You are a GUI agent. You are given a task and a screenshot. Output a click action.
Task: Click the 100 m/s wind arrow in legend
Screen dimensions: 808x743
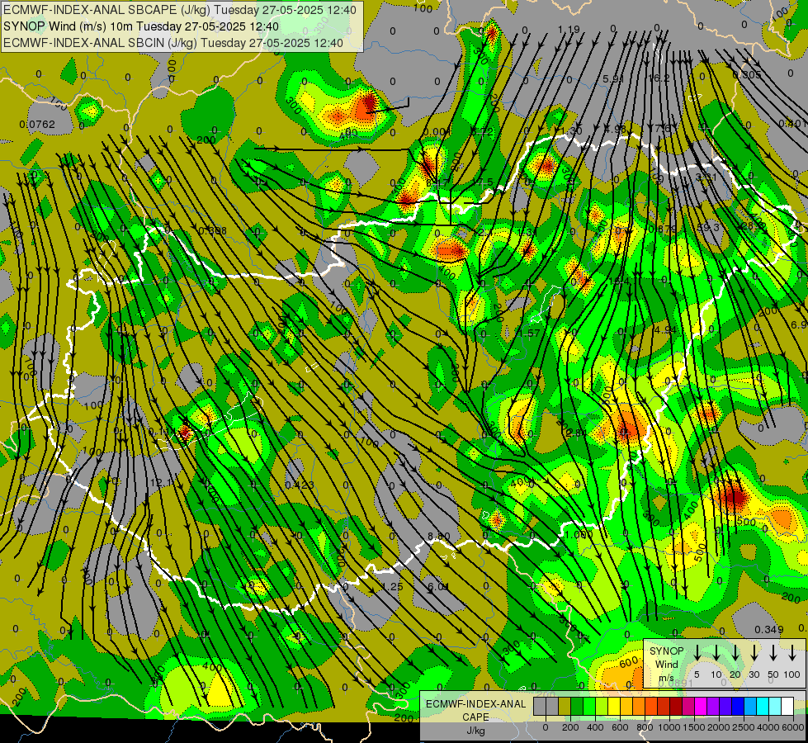[x=792, y=653]
